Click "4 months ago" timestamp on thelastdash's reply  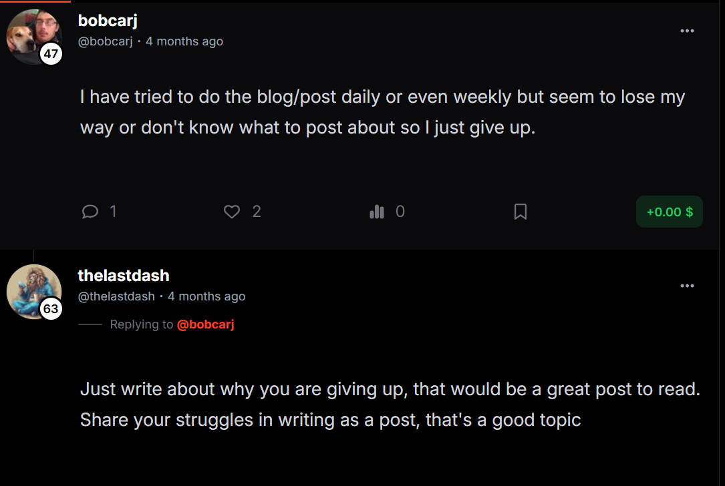[x=206, y=296]
